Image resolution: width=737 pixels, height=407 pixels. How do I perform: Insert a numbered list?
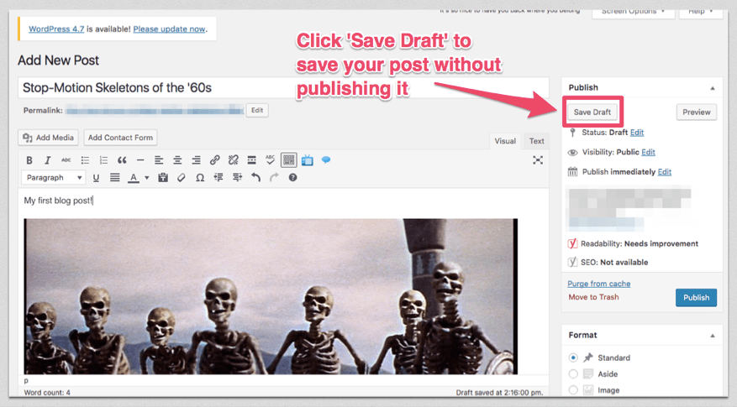(x=103, y=160)
